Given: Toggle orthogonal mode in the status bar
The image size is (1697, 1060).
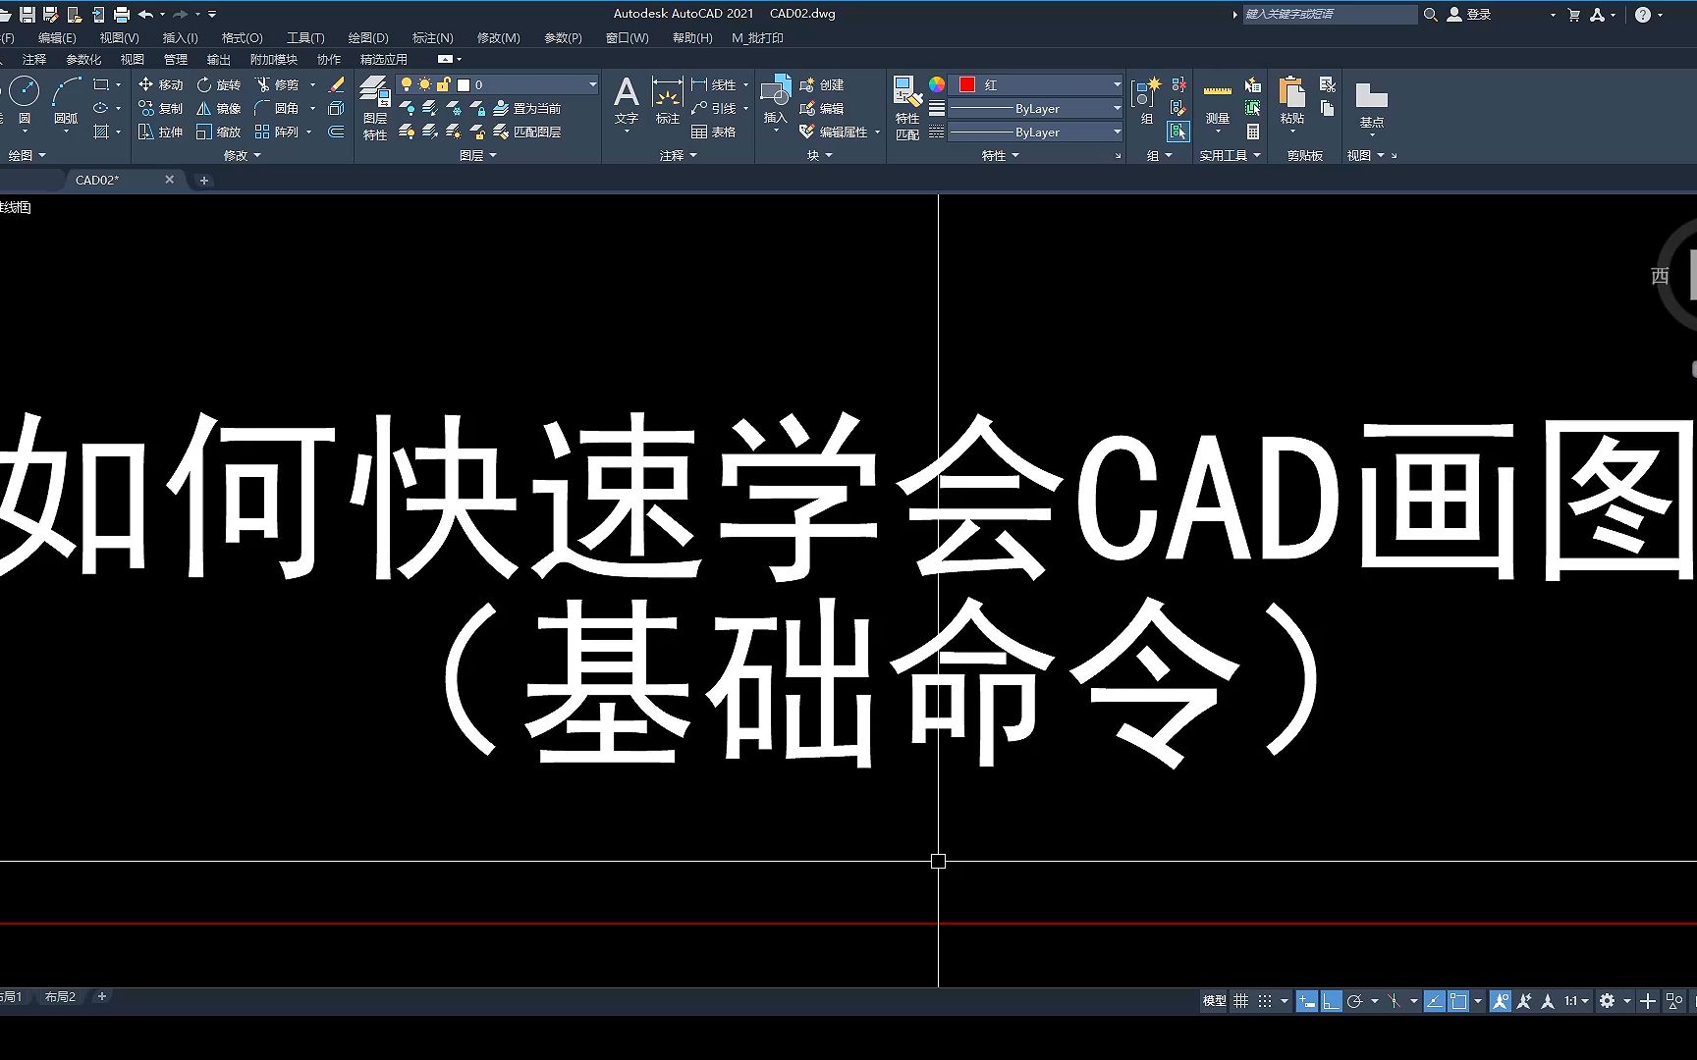Looking at the screenshot, I should click(x=1332, y=1000).
